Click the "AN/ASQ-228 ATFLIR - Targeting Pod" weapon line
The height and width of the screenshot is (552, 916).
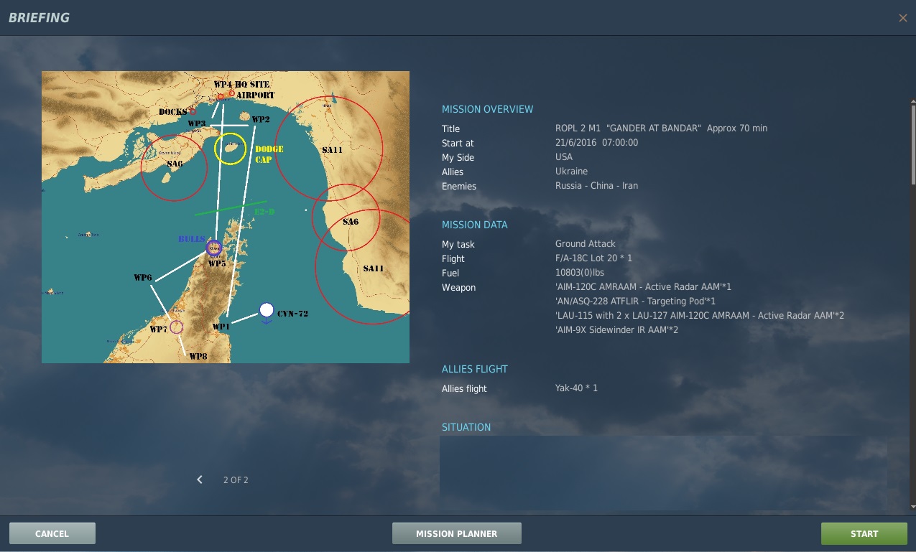[x=636, y=301]
